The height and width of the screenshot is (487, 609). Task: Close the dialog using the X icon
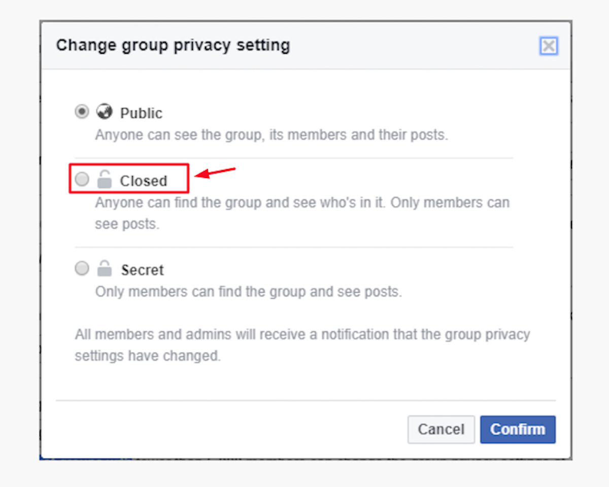click(549, 46)
